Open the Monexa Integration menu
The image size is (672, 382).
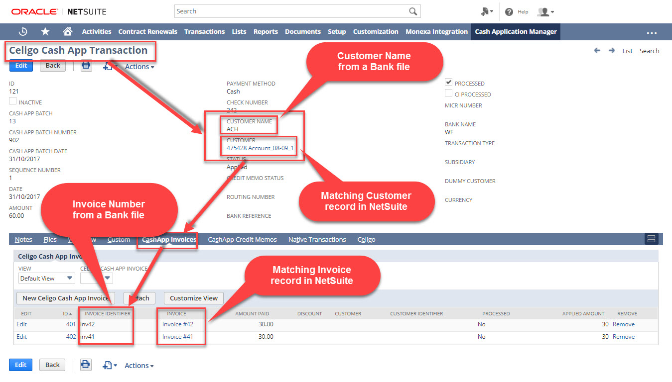pyautogui.click(x=436, y=31)
